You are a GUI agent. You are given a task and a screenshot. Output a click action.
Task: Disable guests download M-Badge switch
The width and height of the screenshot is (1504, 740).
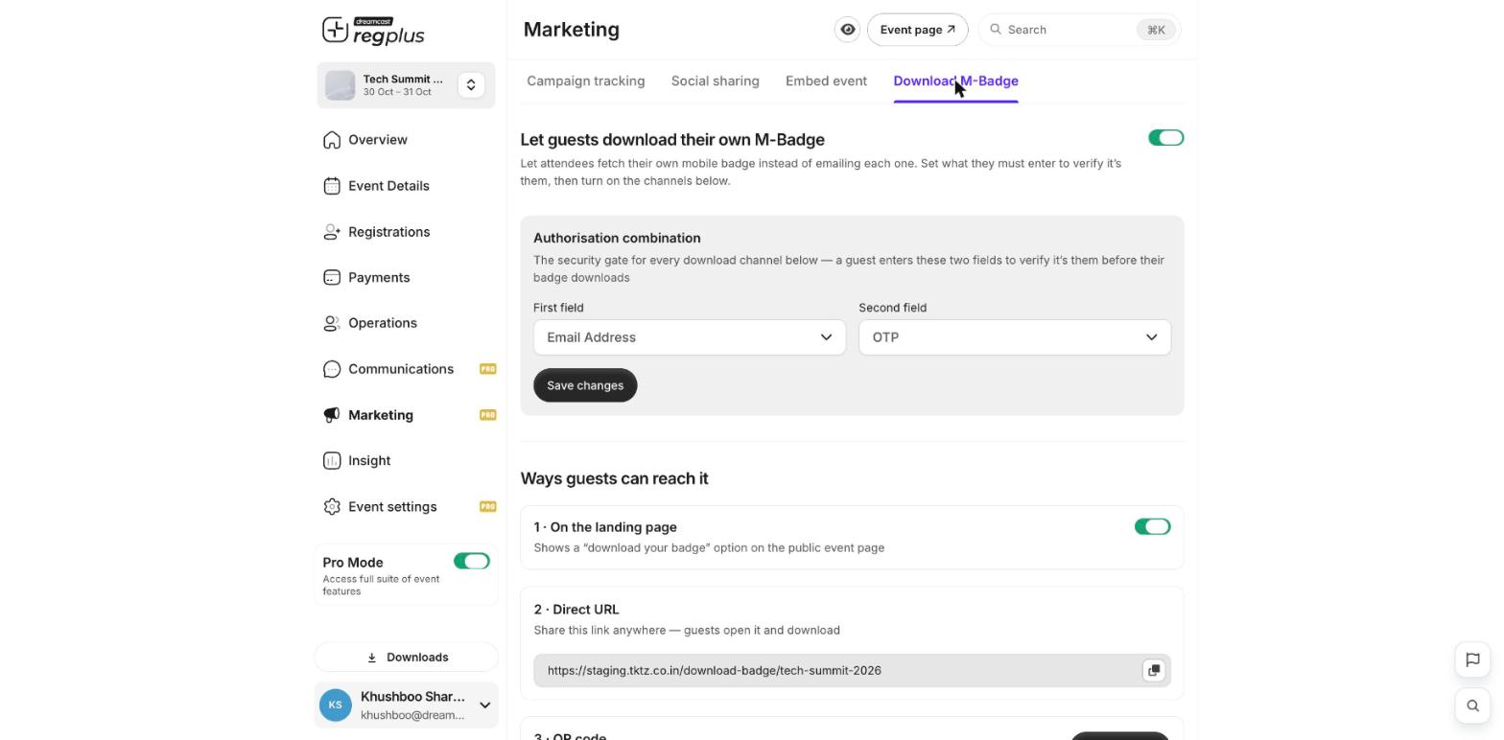click(1166, 138)
